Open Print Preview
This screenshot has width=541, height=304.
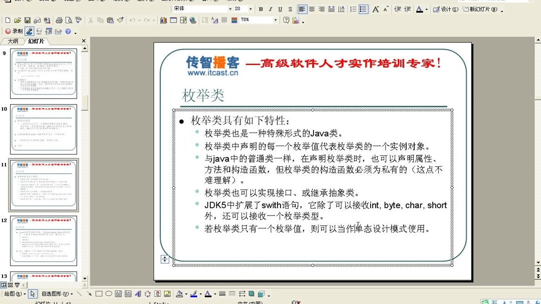coord(68,20)
